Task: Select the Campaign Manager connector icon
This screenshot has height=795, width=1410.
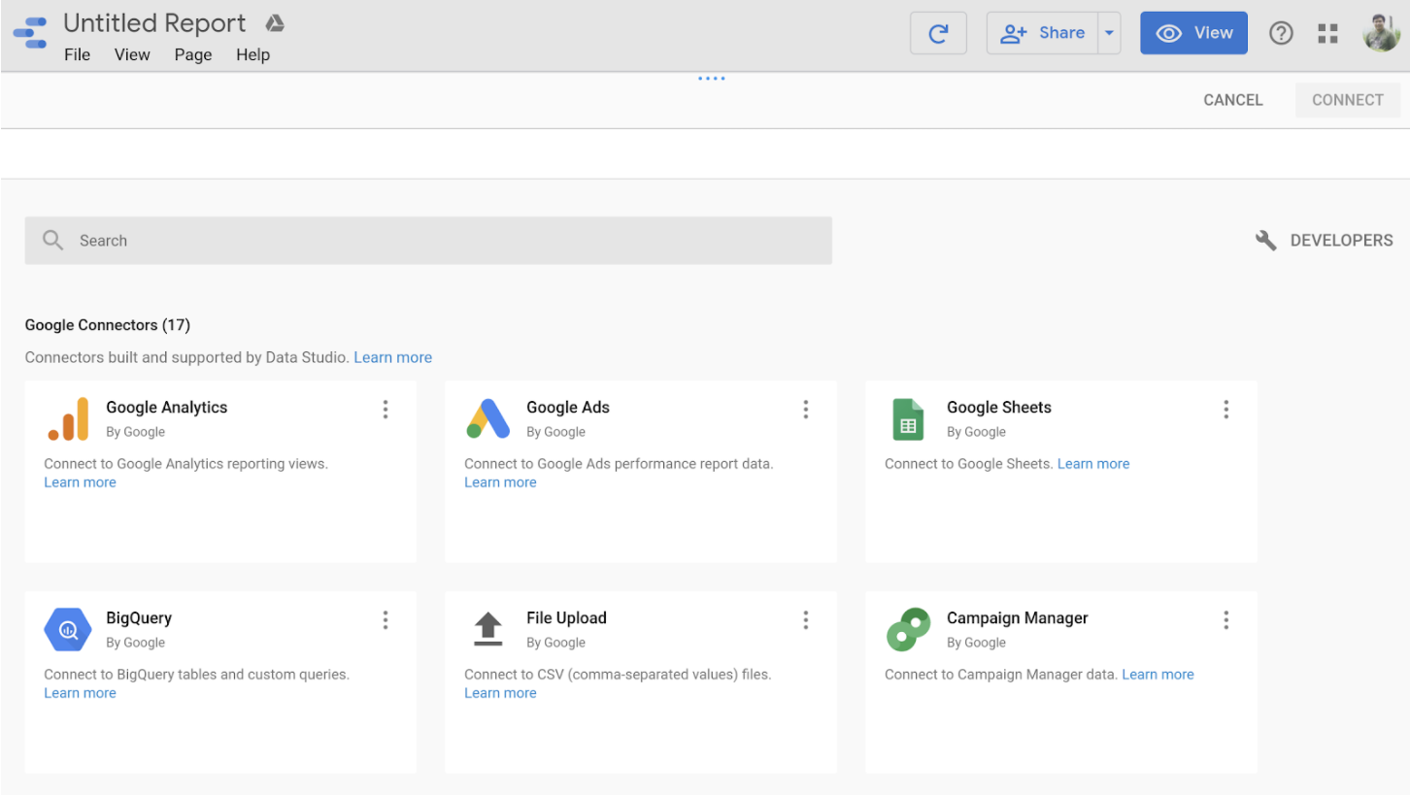Action: pyautogui.click(x=908, y=630)
